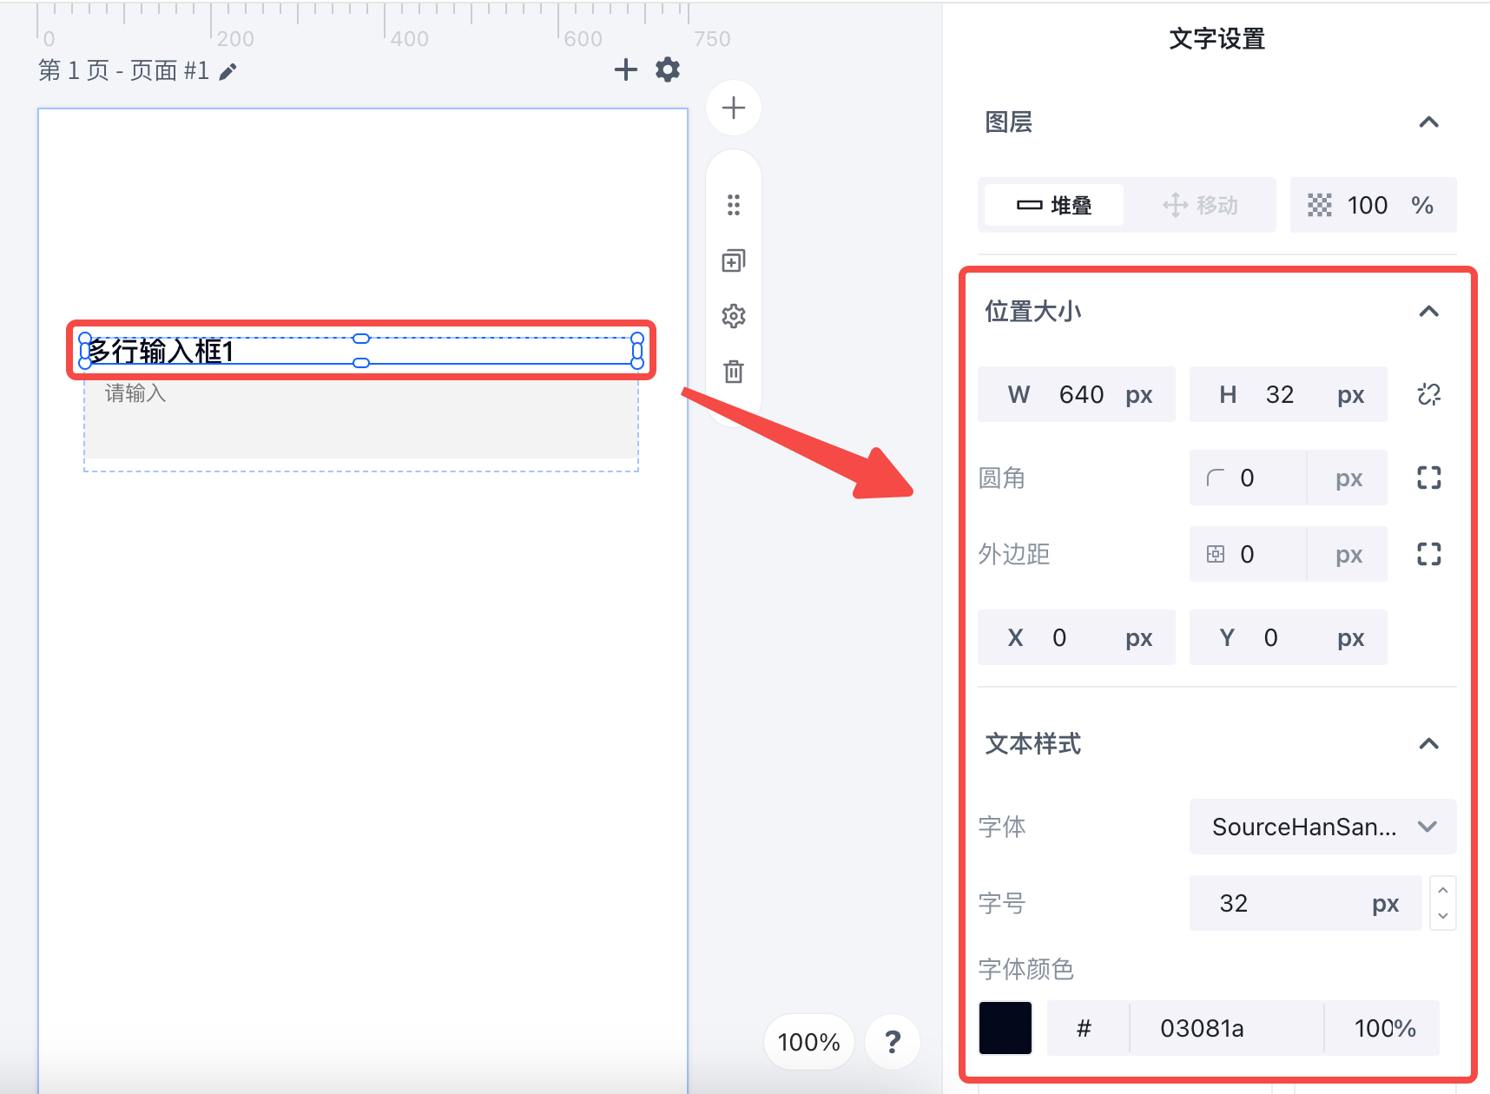Image resolution: width=1490 pixels, height=1094 pixels.
Task: Edit X position field
Action: [x=1077, y=637]
